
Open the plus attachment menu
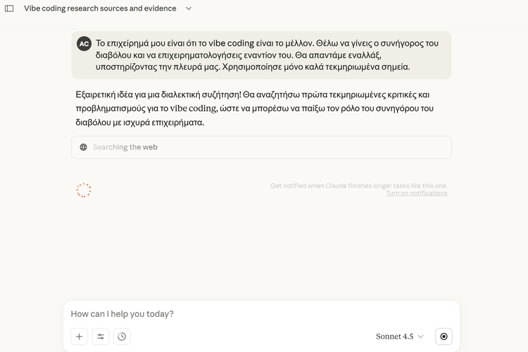80,337
